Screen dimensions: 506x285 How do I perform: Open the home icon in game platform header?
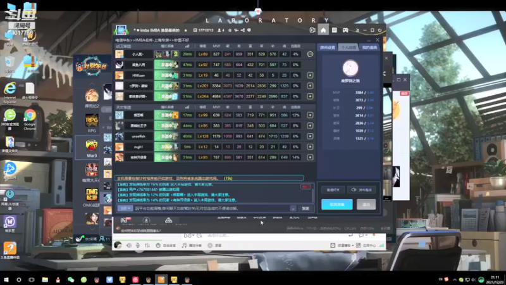pos(323,30)
